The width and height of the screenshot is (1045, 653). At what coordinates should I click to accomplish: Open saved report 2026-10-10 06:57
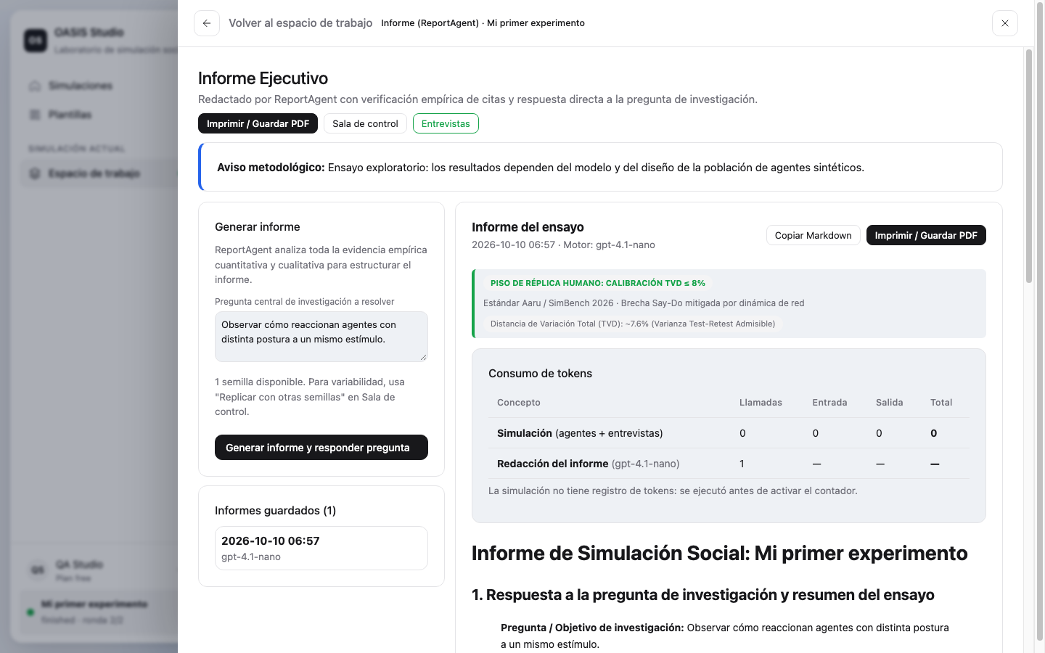321,548
